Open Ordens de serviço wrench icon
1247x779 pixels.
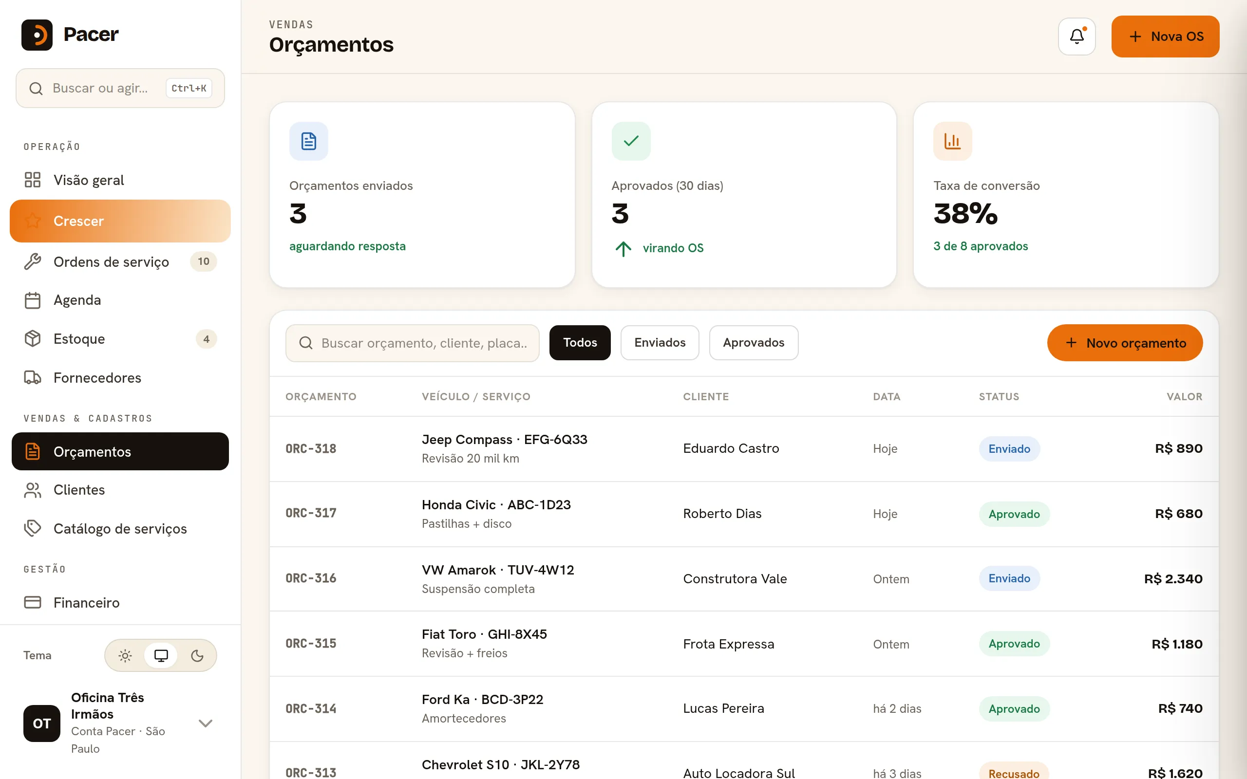[x=33, y=262]
